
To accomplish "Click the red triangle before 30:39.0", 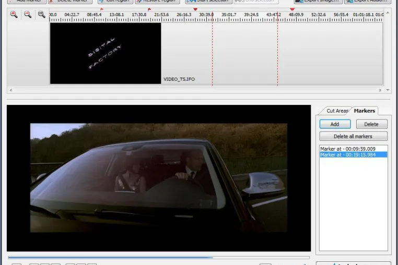I will pos(195,9).
